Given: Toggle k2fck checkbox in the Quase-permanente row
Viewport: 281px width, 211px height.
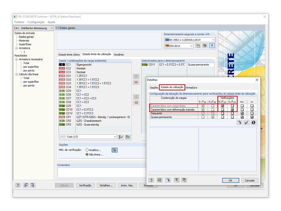Looking at the screenshot, I should (213, 117).
